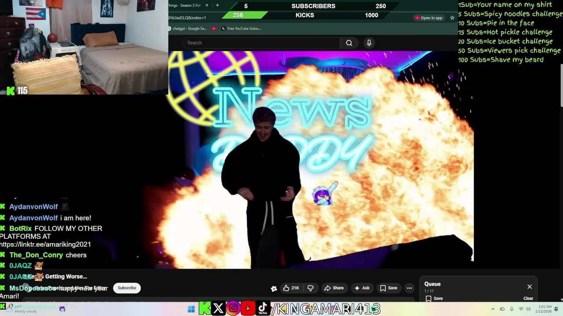Click the 100 Subs=Shave my beard text
This screenshot has height=316, width=563.
pos(501,60)
